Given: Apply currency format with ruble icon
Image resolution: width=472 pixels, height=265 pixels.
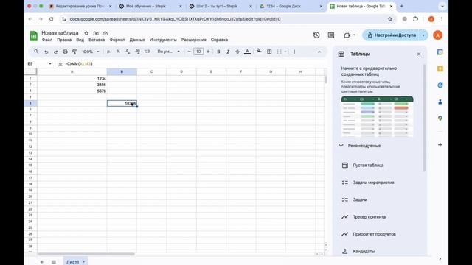Looking at the screenshot, I should [108, 52].
